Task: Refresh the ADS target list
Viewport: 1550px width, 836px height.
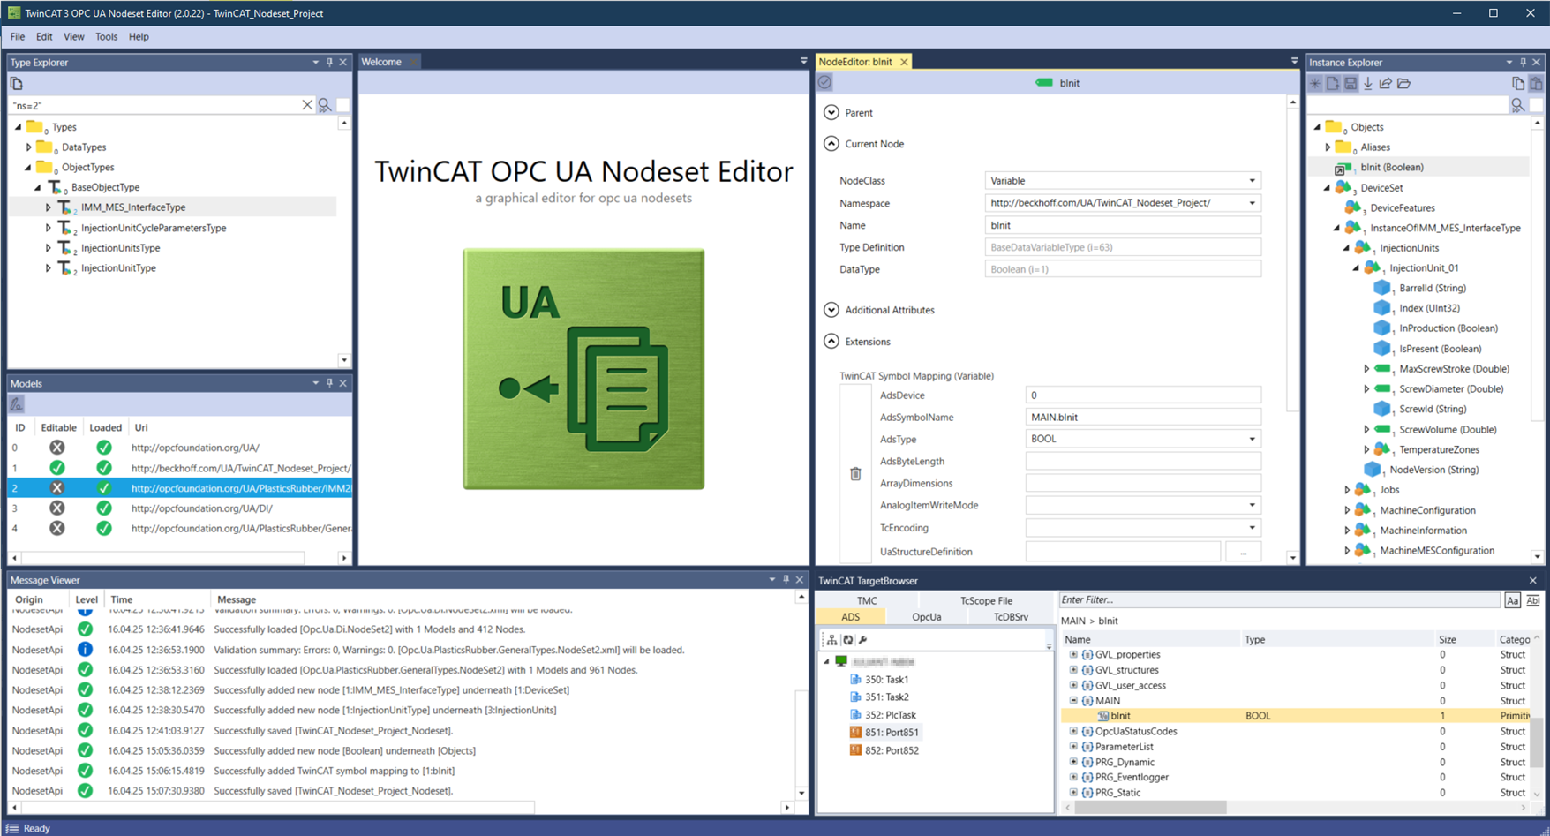Action: click(x=846, y=640)
